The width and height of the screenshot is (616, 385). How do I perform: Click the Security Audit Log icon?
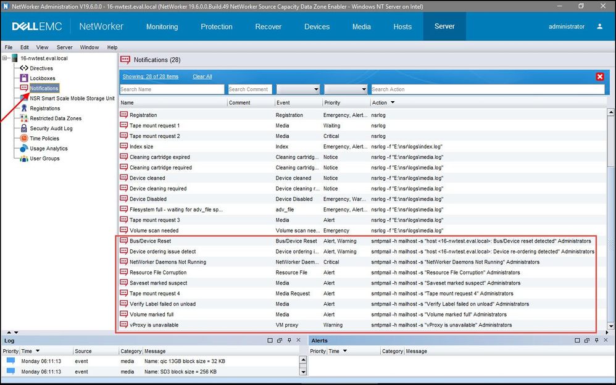tap(24, 128)
